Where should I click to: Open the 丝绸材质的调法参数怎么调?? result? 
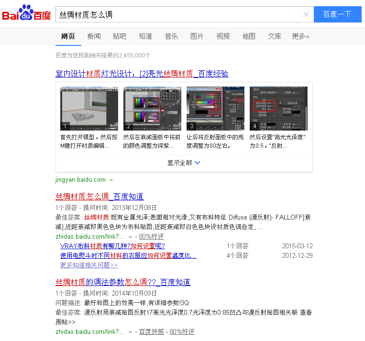(x=123, y=282)
